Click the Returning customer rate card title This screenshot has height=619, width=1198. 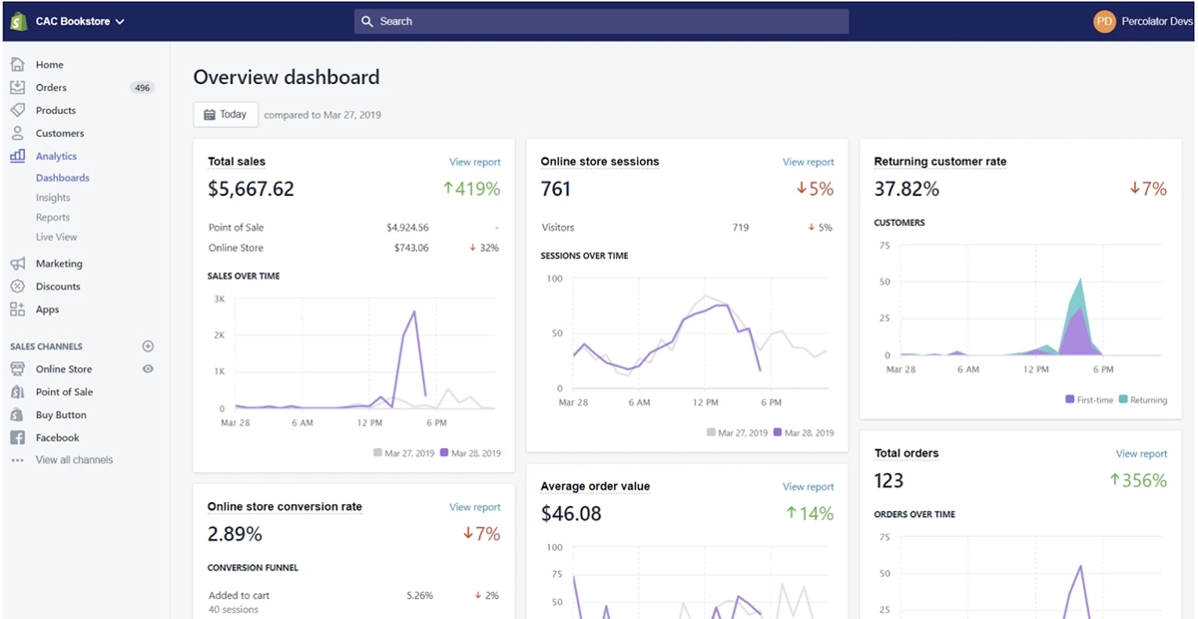pos(940,162)
